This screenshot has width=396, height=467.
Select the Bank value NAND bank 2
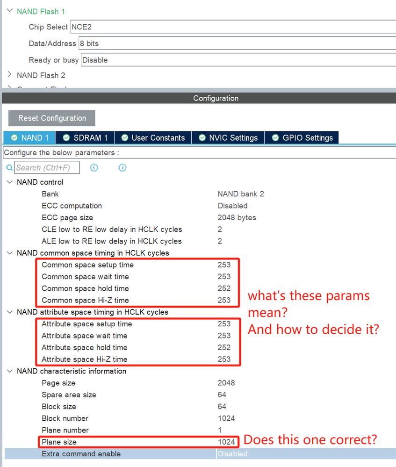tap(241, 194)
